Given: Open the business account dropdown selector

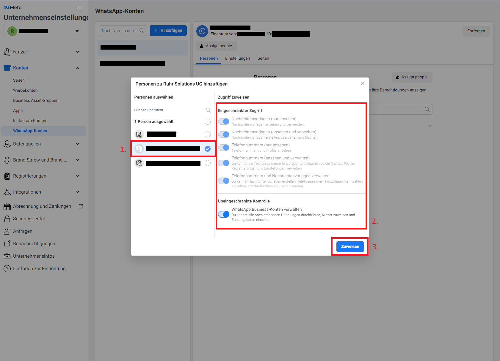Looking at the screenshot, I should coord(43,31).
